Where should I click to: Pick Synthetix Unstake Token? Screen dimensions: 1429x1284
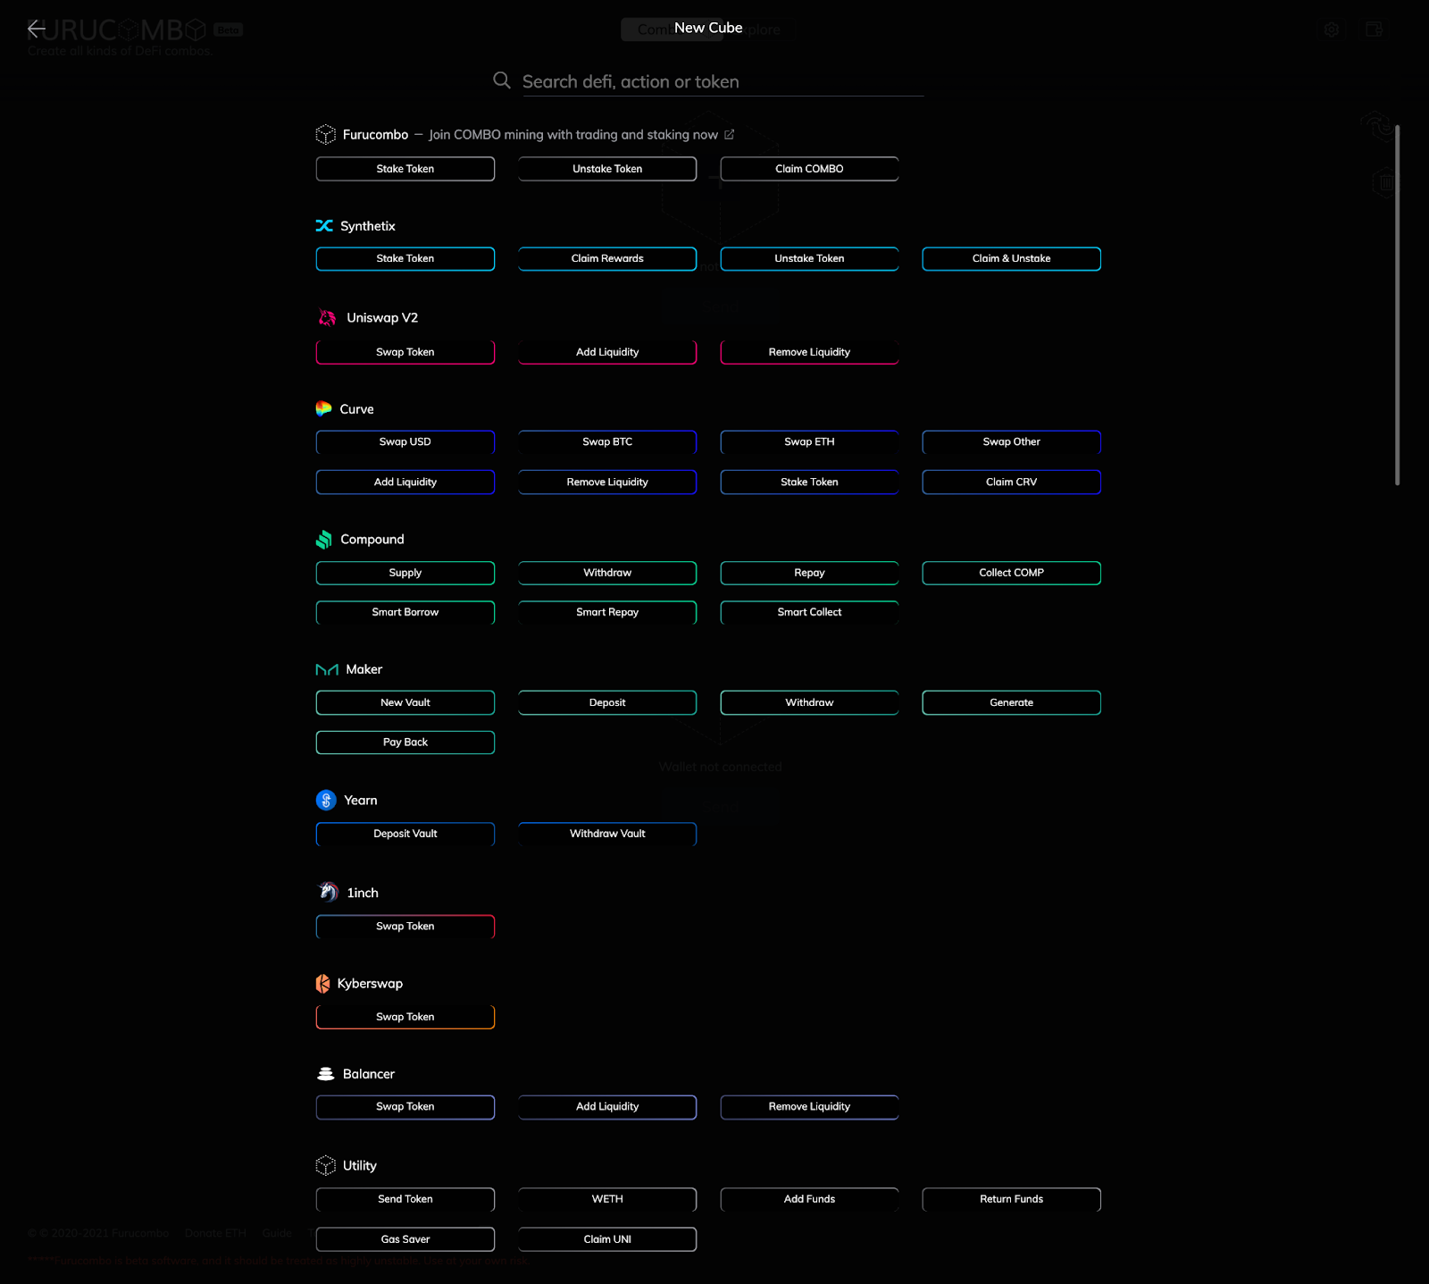(x=809, y=259)
